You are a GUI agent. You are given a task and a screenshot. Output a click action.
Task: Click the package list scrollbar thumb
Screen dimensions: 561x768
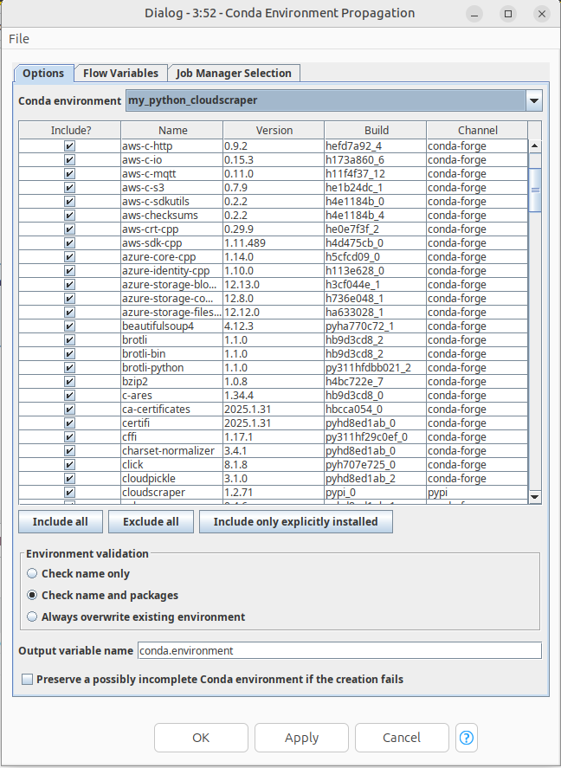pos(534,190)
